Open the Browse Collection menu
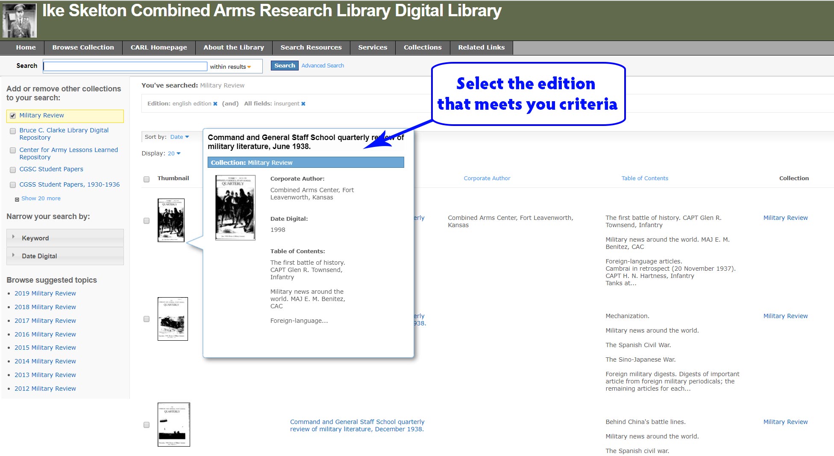834x456 pixels. (83, 47)
